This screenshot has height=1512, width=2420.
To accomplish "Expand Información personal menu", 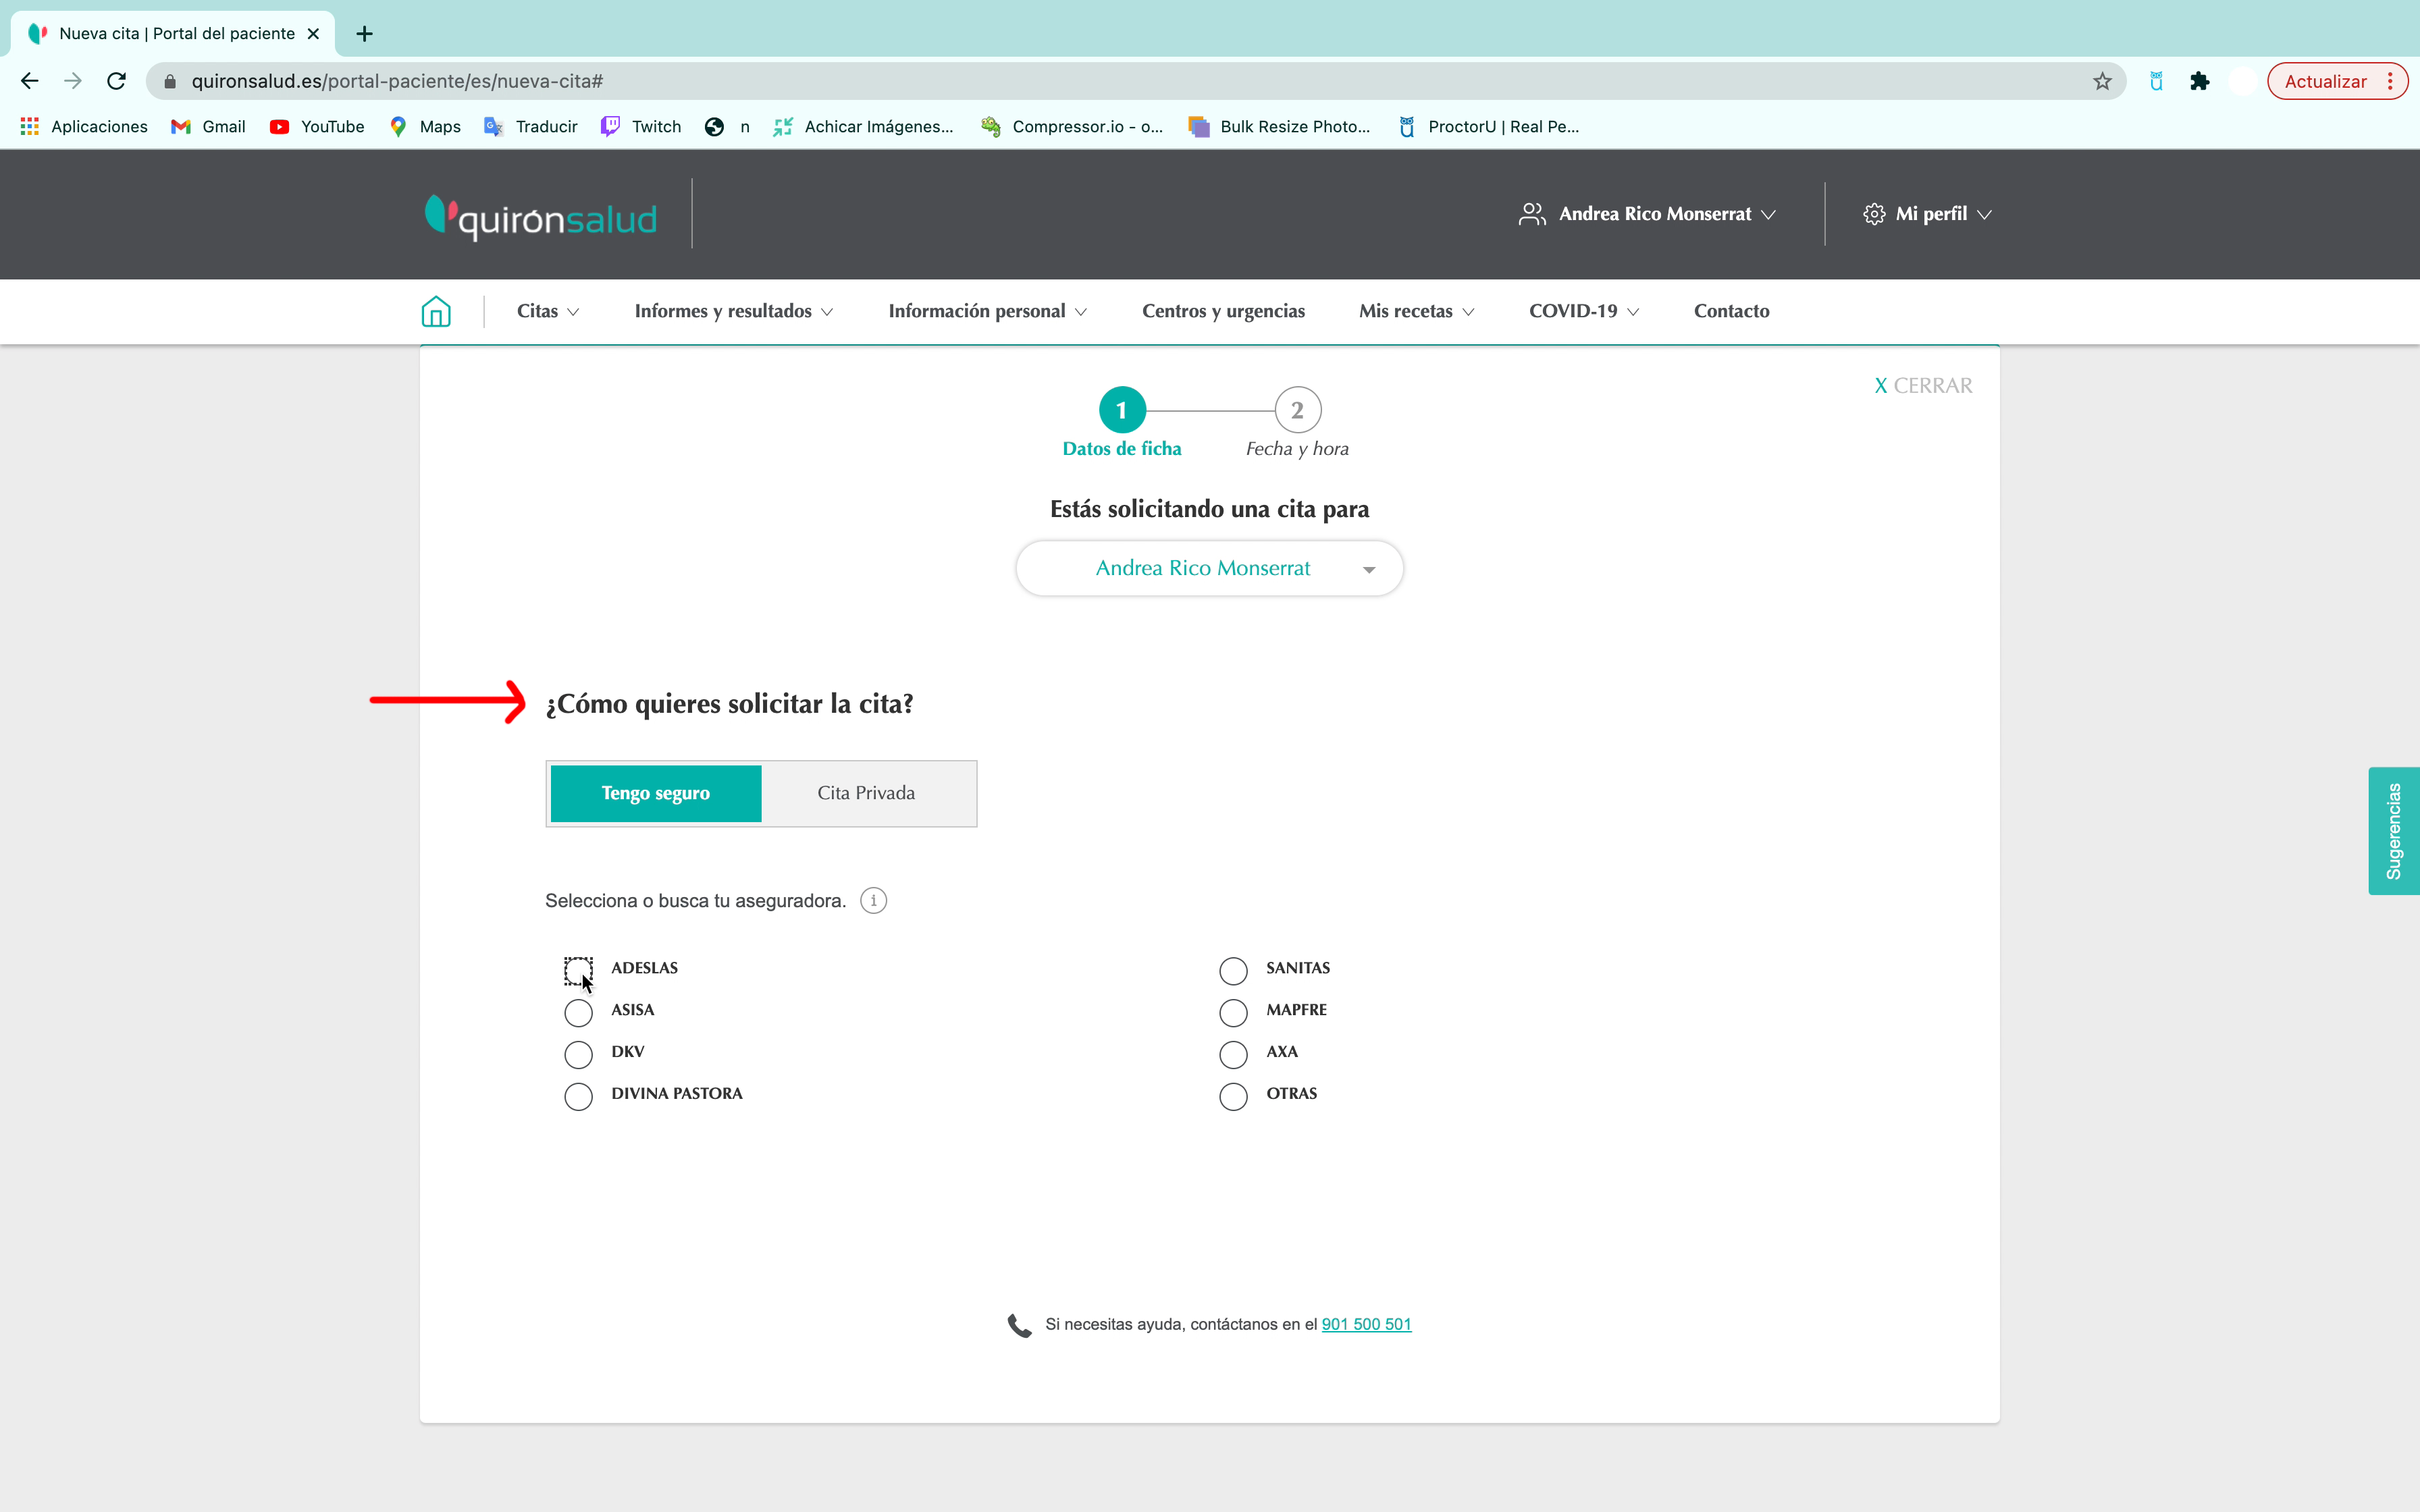I will coord(987,311).
